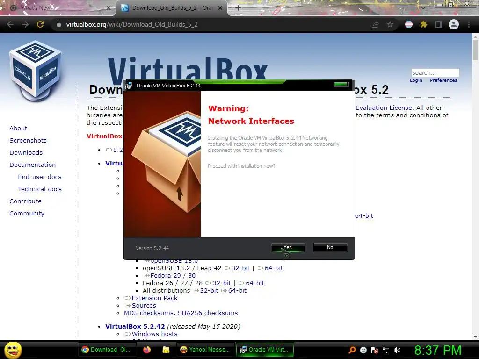Open the Login link
479x359 pixels.
click(416, 80)
